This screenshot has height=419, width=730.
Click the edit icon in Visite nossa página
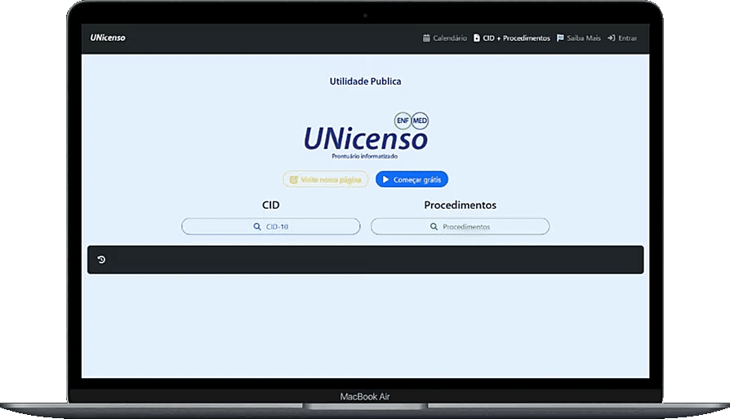click(294, 180)
